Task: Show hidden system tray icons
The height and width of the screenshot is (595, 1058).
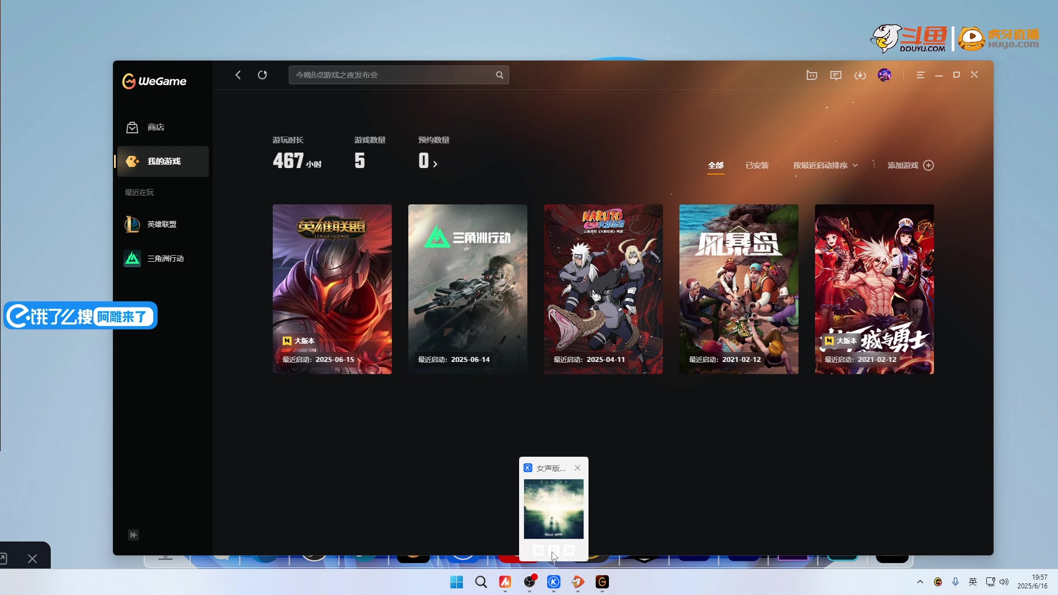Action: click(920, 582)
